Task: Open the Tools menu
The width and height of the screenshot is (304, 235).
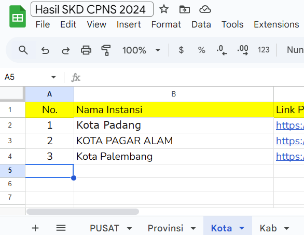Action: coord(232,24)
